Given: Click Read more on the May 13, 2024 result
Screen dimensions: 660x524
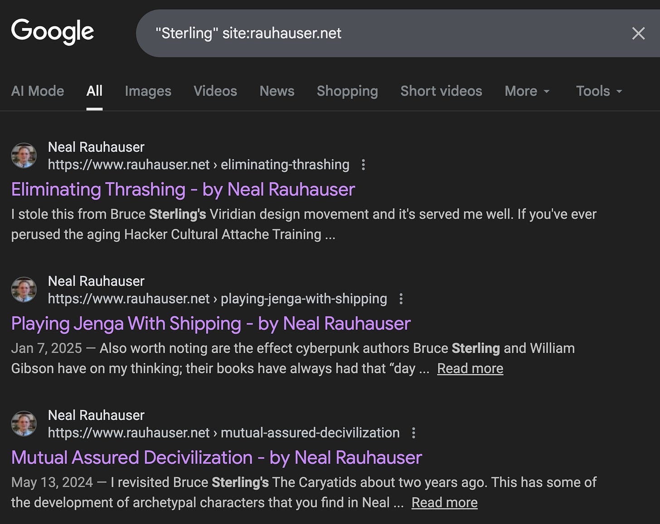Looking at the screenshot, I should point(444,503).
